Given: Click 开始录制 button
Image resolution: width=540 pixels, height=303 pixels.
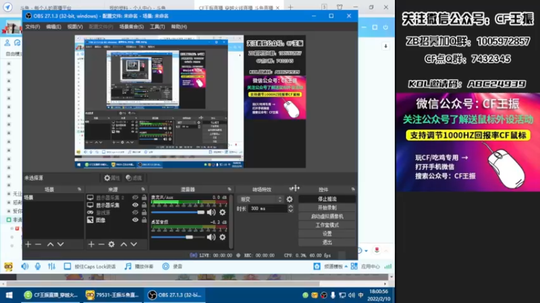Looking at the screenshot, I should tap(327, 207).
